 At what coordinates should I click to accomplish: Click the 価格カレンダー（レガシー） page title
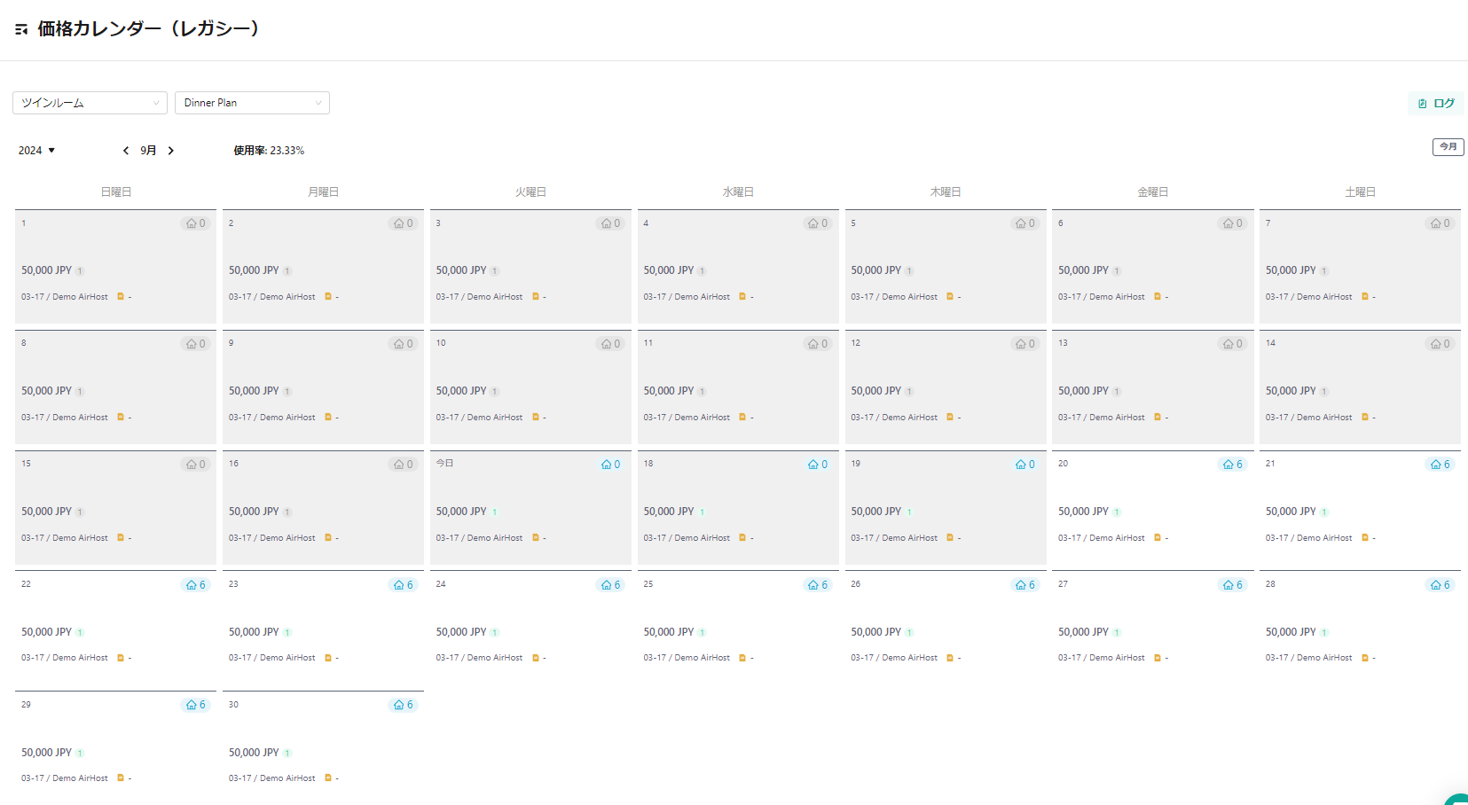pyautogui.click(x=149, y=28)
